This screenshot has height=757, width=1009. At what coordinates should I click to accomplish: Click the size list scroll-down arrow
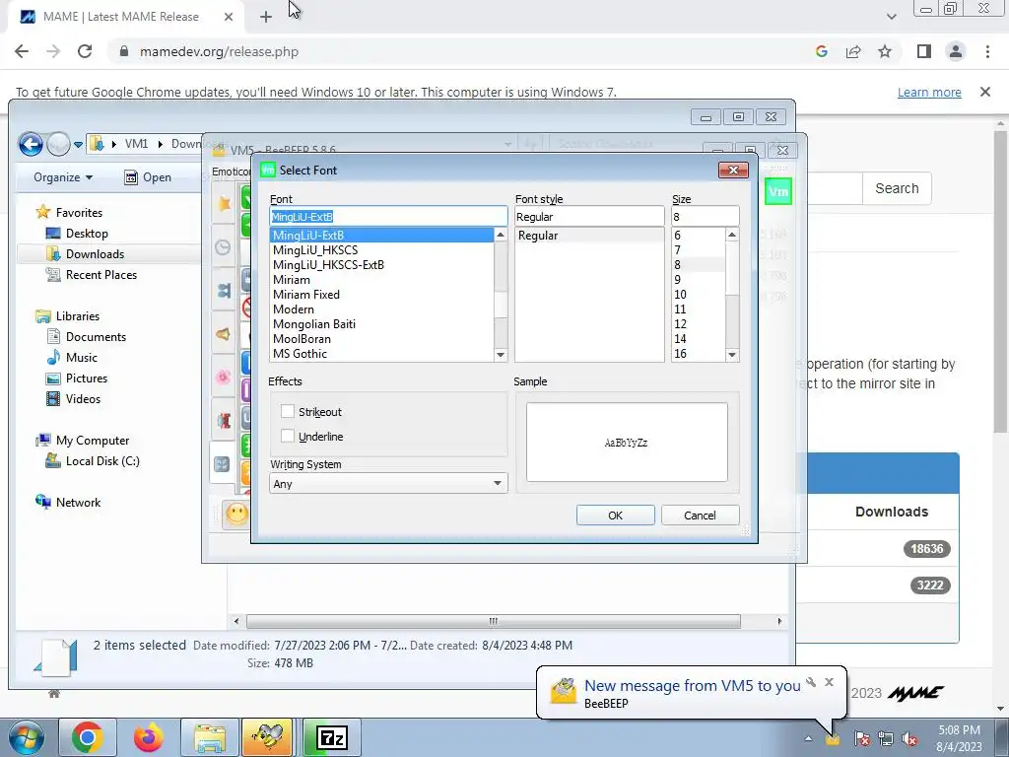tap(732, 355)
